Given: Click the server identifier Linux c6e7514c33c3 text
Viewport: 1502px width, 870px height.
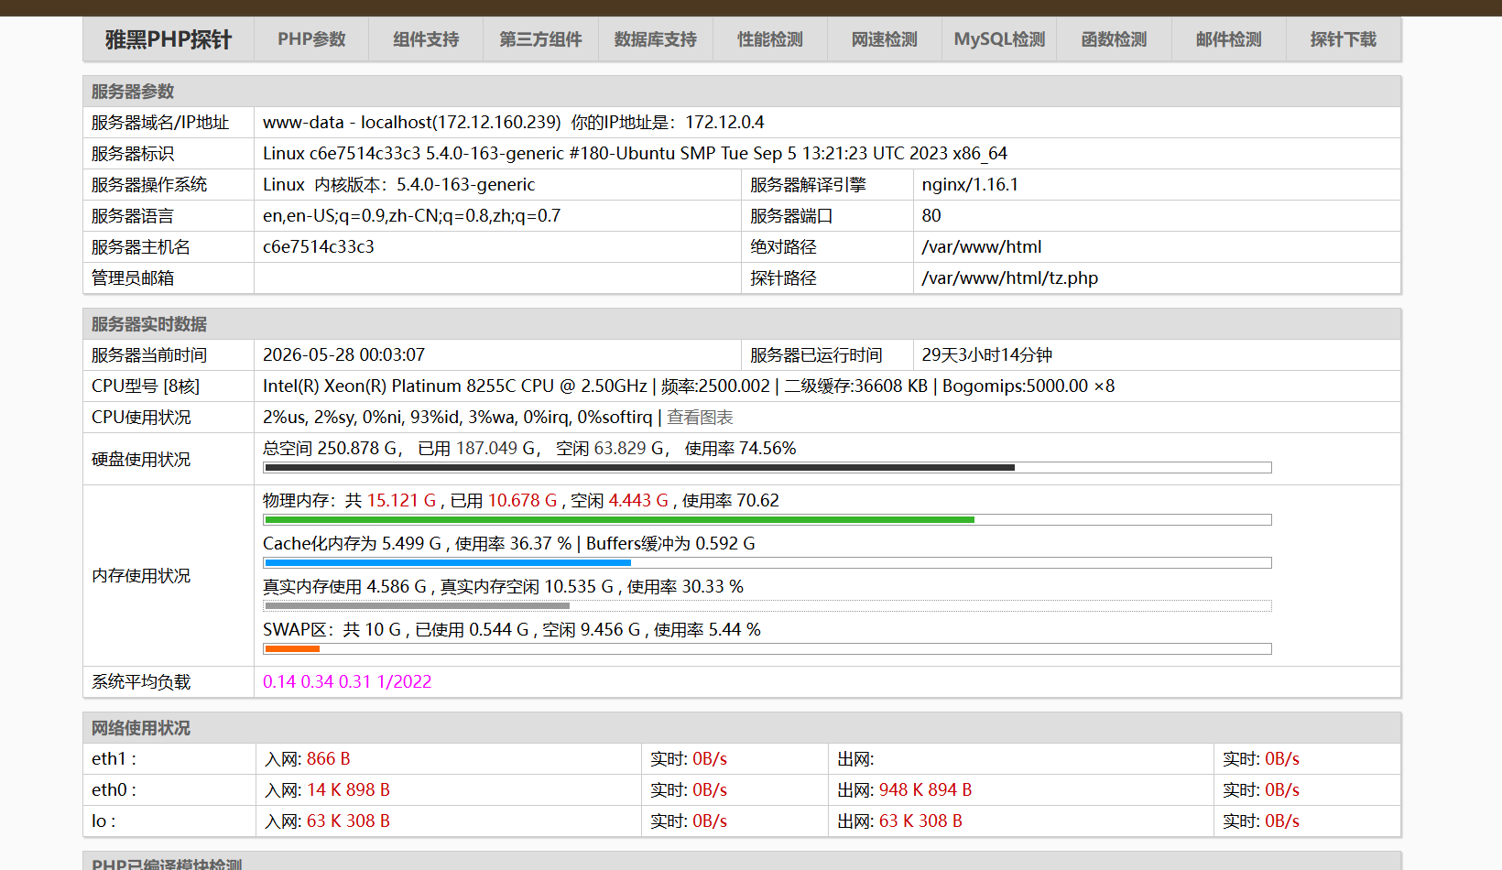Looking at the screenshot, I should click(635, 153).
